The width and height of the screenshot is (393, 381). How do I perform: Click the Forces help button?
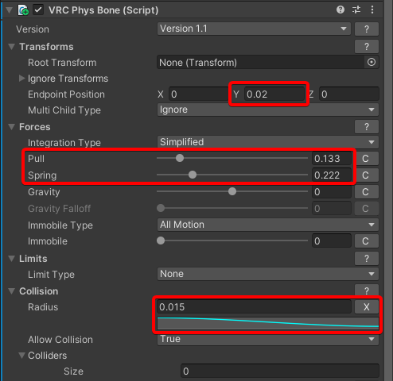pyautogui.click(x=367, y=127)
